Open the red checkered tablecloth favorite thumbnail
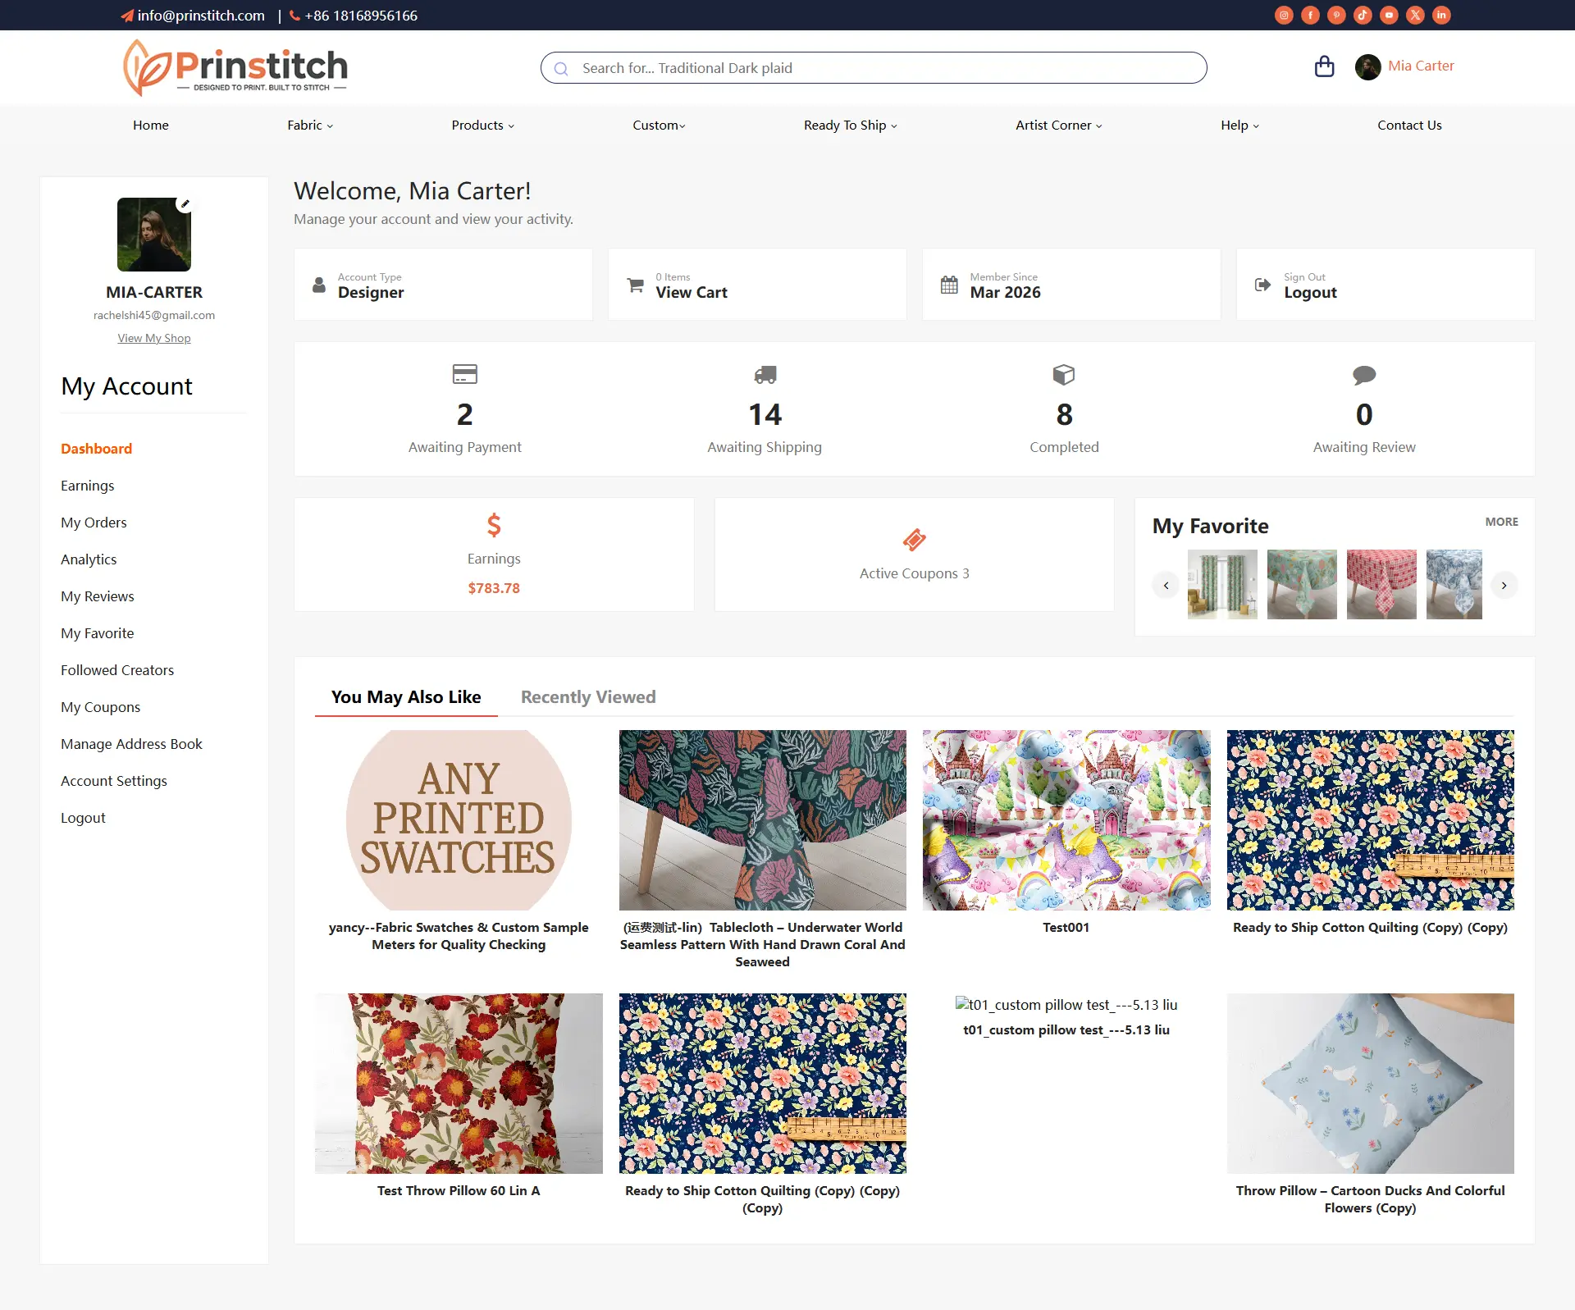 click(1381, 584)
